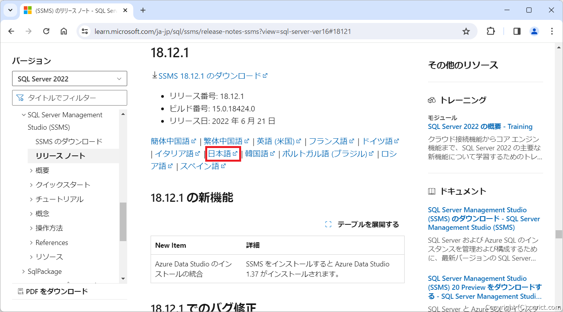
Task: Open the 簡体中国語 download link
Action: (174, 141)
